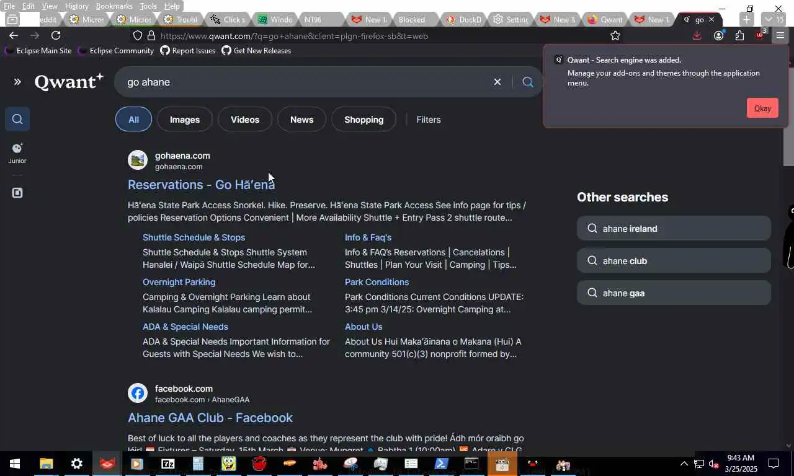
Task: Switch to the Settings browser tab
Action: [x=511, y=19]
